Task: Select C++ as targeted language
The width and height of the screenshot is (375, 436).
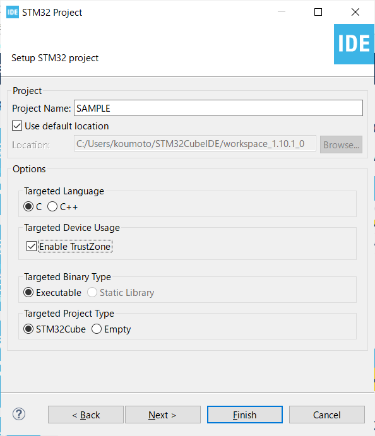Action: pyautogui.click(x=52, y=206)
